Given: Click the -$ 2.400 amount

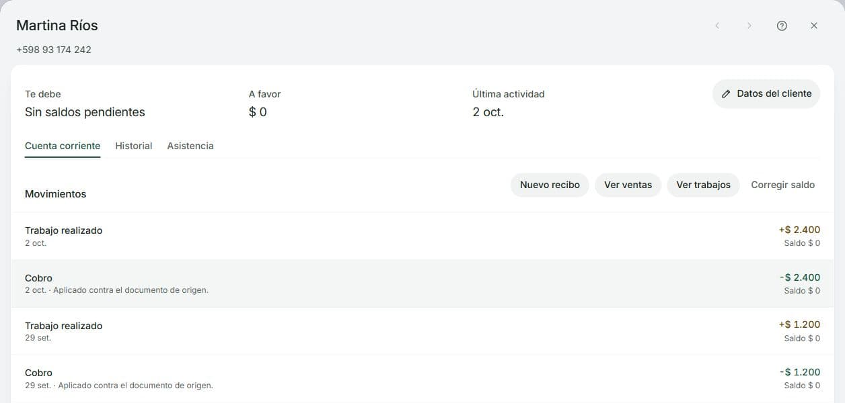Looking at the screenshot, I should 800,277.
